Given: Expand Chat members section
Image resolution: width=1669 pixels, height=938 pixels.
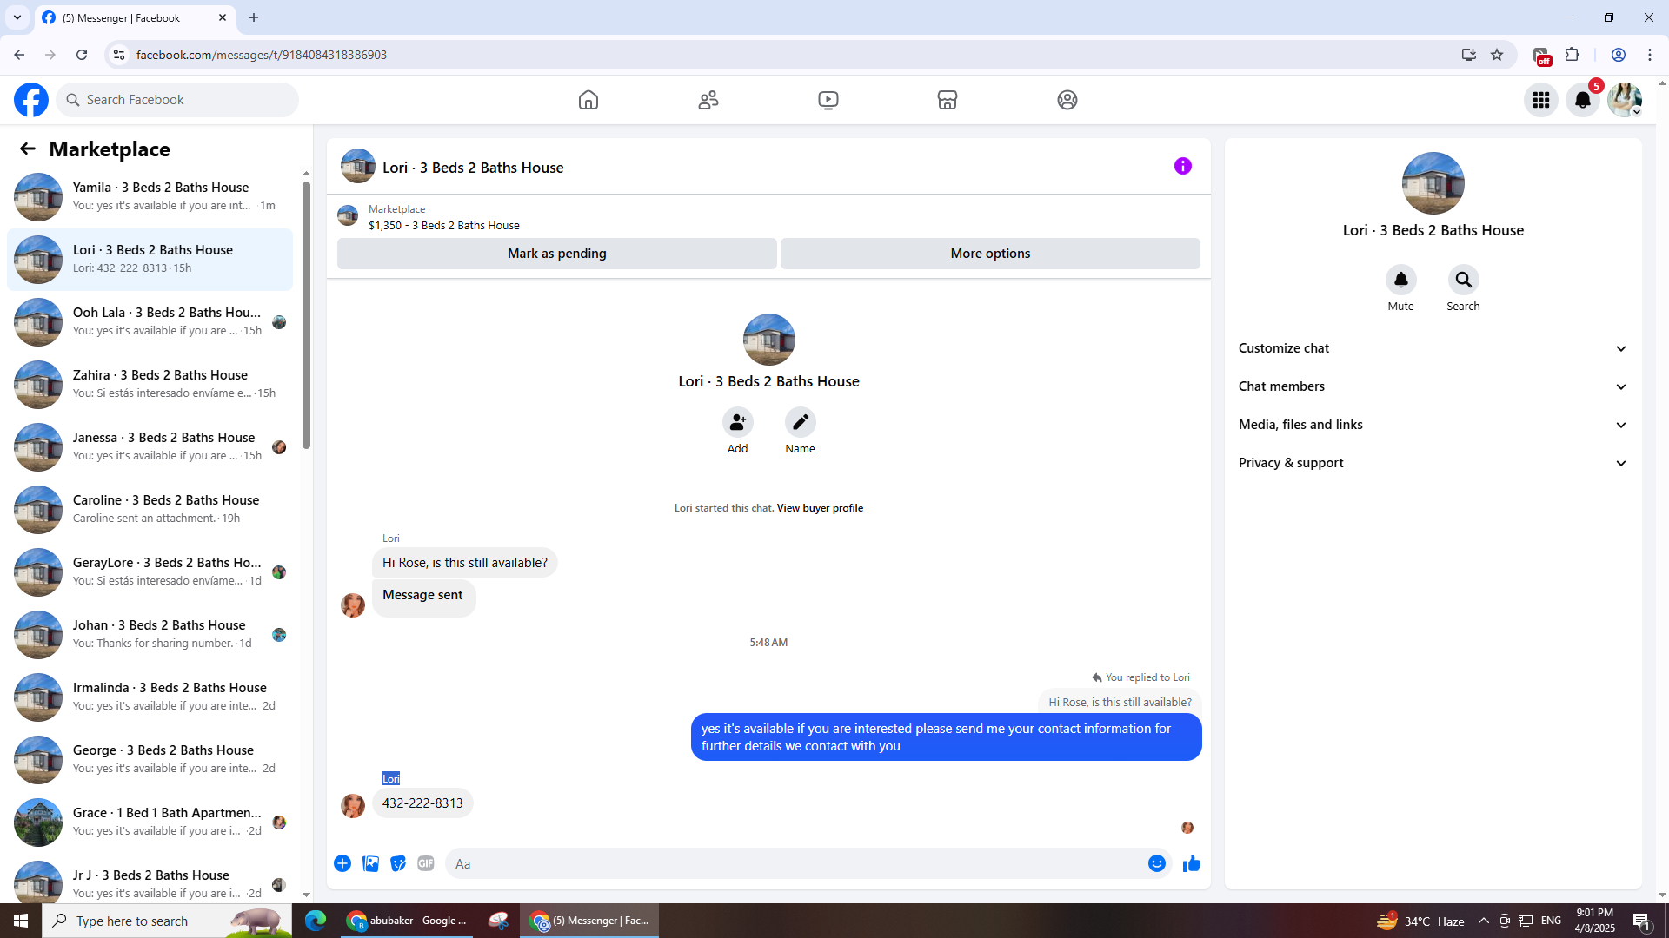Looking at the screenshot, I should (x=1432, y=386).
